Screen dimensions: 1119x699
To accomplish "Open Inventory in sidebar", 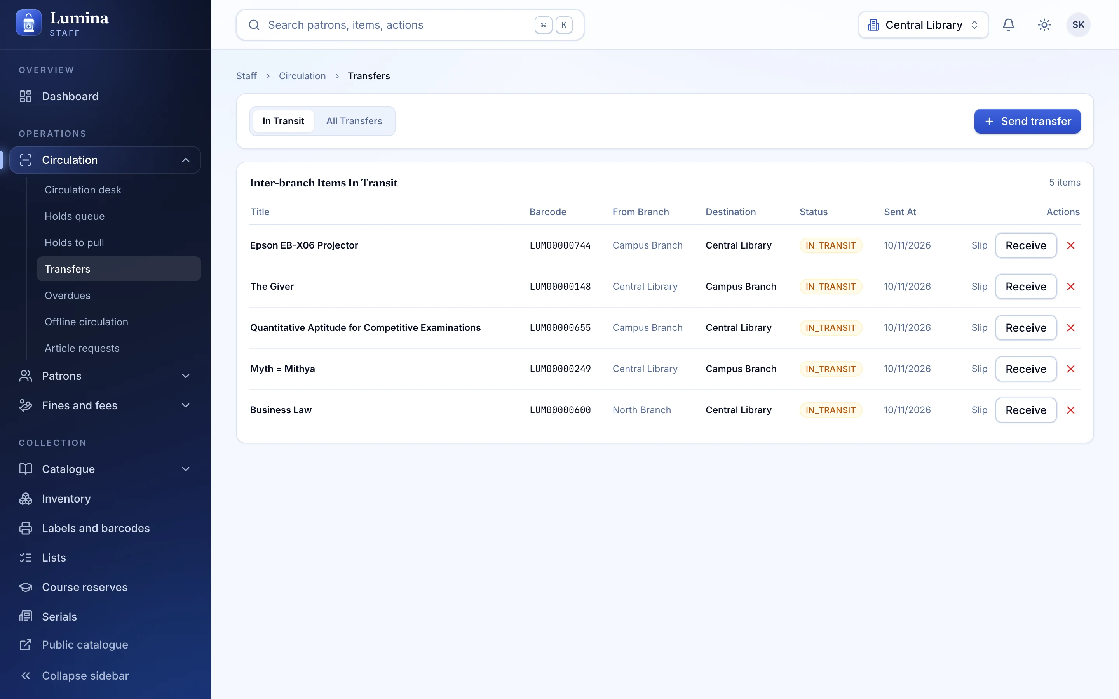I will [105, 498].
